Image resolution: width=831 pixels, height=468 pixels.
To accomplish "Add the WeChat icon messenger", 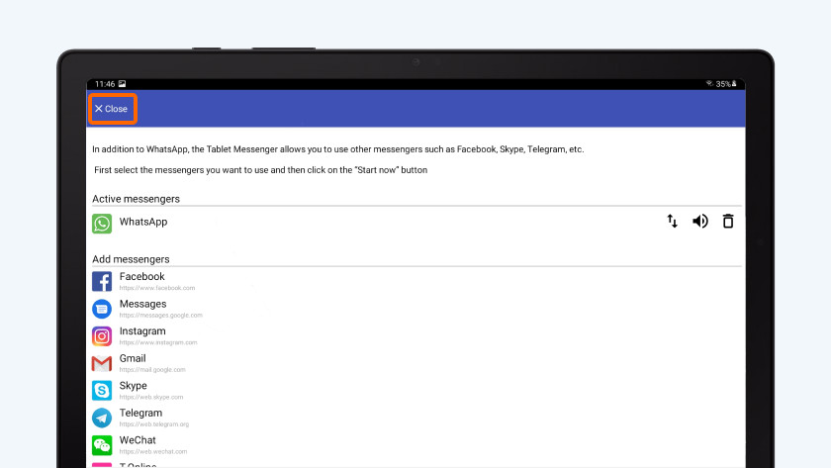I will click(102, 445).
